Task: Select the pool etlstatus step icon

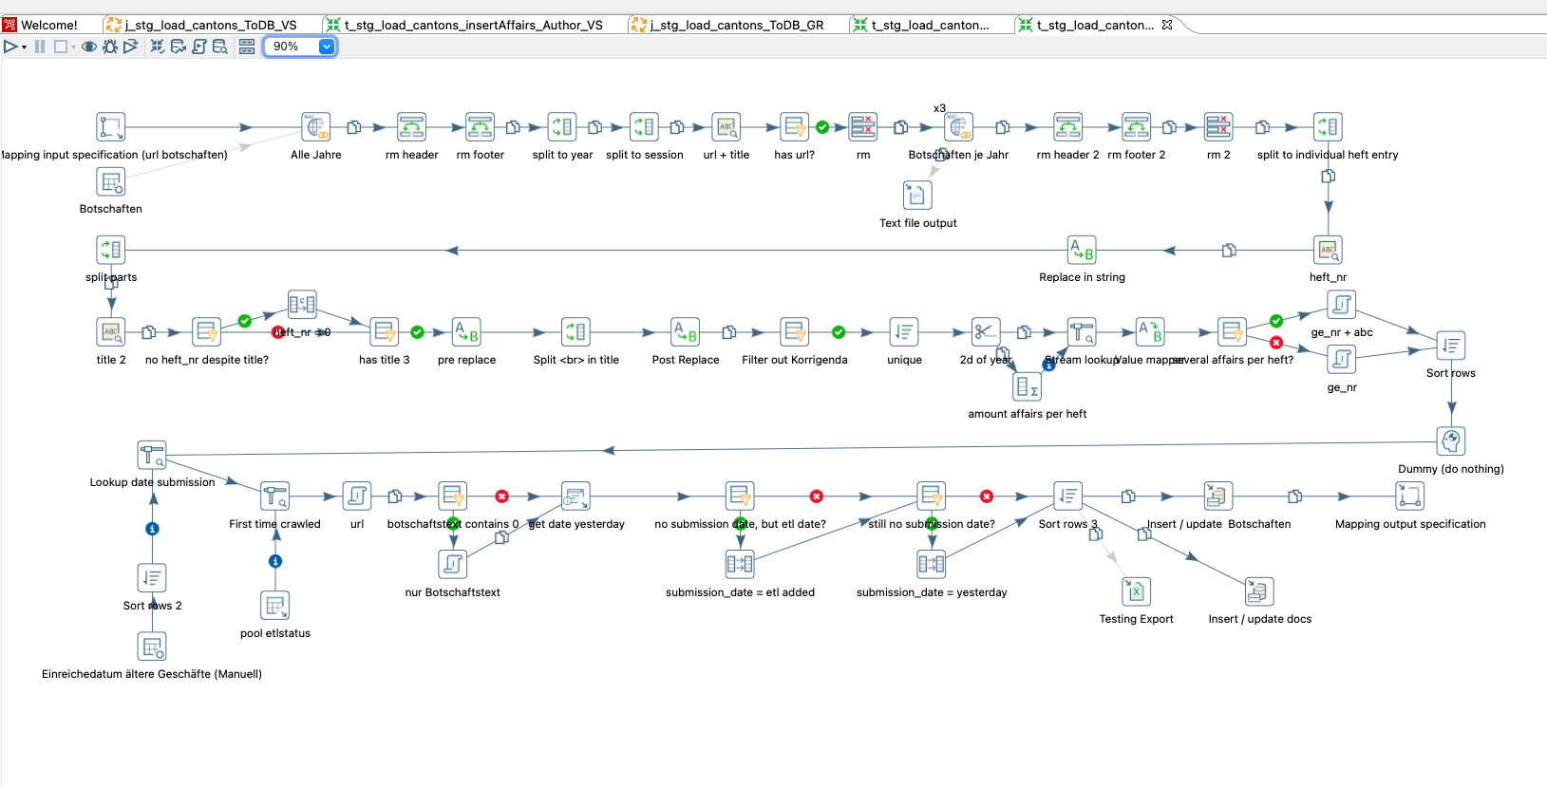Action: tap(275, 606)
